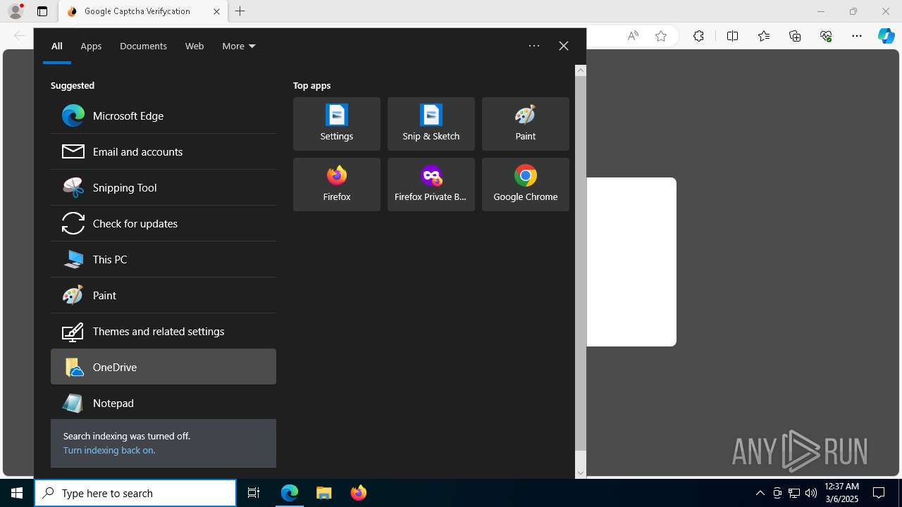The image size is (902, 507).
Task: Launch Snipping Tool from suggestions
Action: pos(163,187)
